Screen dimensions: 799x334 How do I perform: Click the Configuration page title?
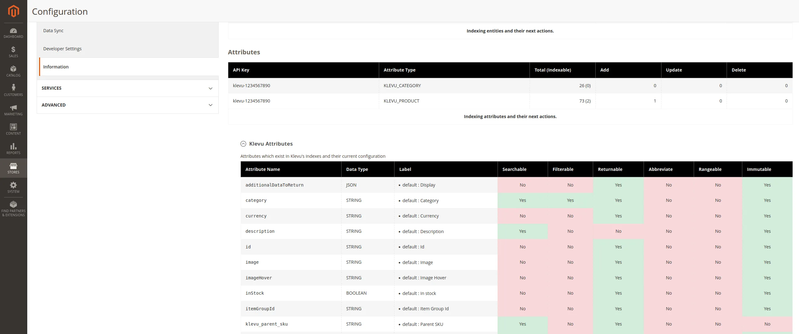point(60,12)
